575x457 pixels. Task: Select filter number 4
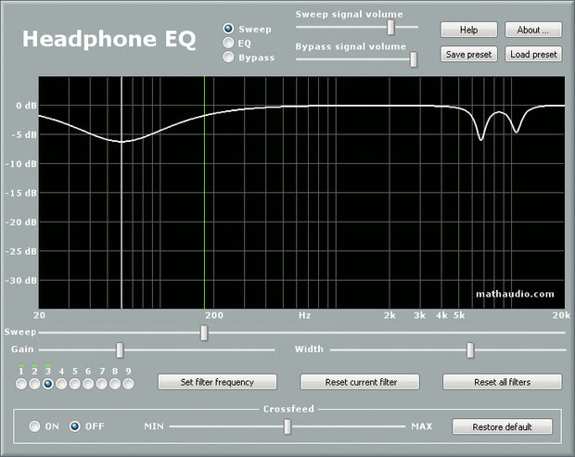click(61, 384)
